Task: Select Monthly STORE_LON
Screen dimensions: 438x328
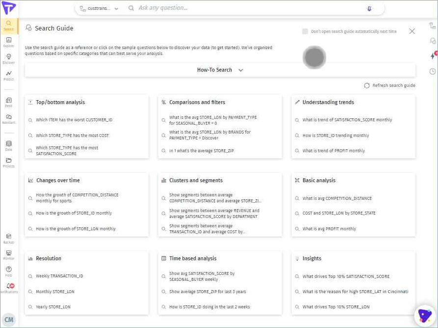Action: [x=55, y=292]
